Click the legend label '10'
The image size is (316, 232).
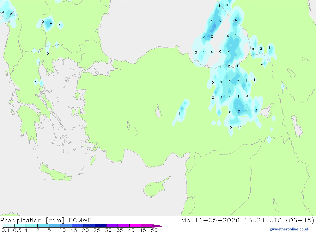coord(63,230)
